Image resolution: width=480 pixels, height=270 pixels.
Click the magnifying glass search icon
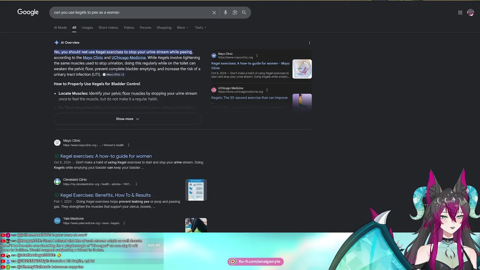coord(244,12)
